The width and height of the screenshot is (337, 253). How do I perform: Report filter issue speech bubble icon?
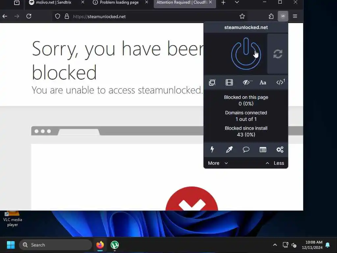coord(246,149)
